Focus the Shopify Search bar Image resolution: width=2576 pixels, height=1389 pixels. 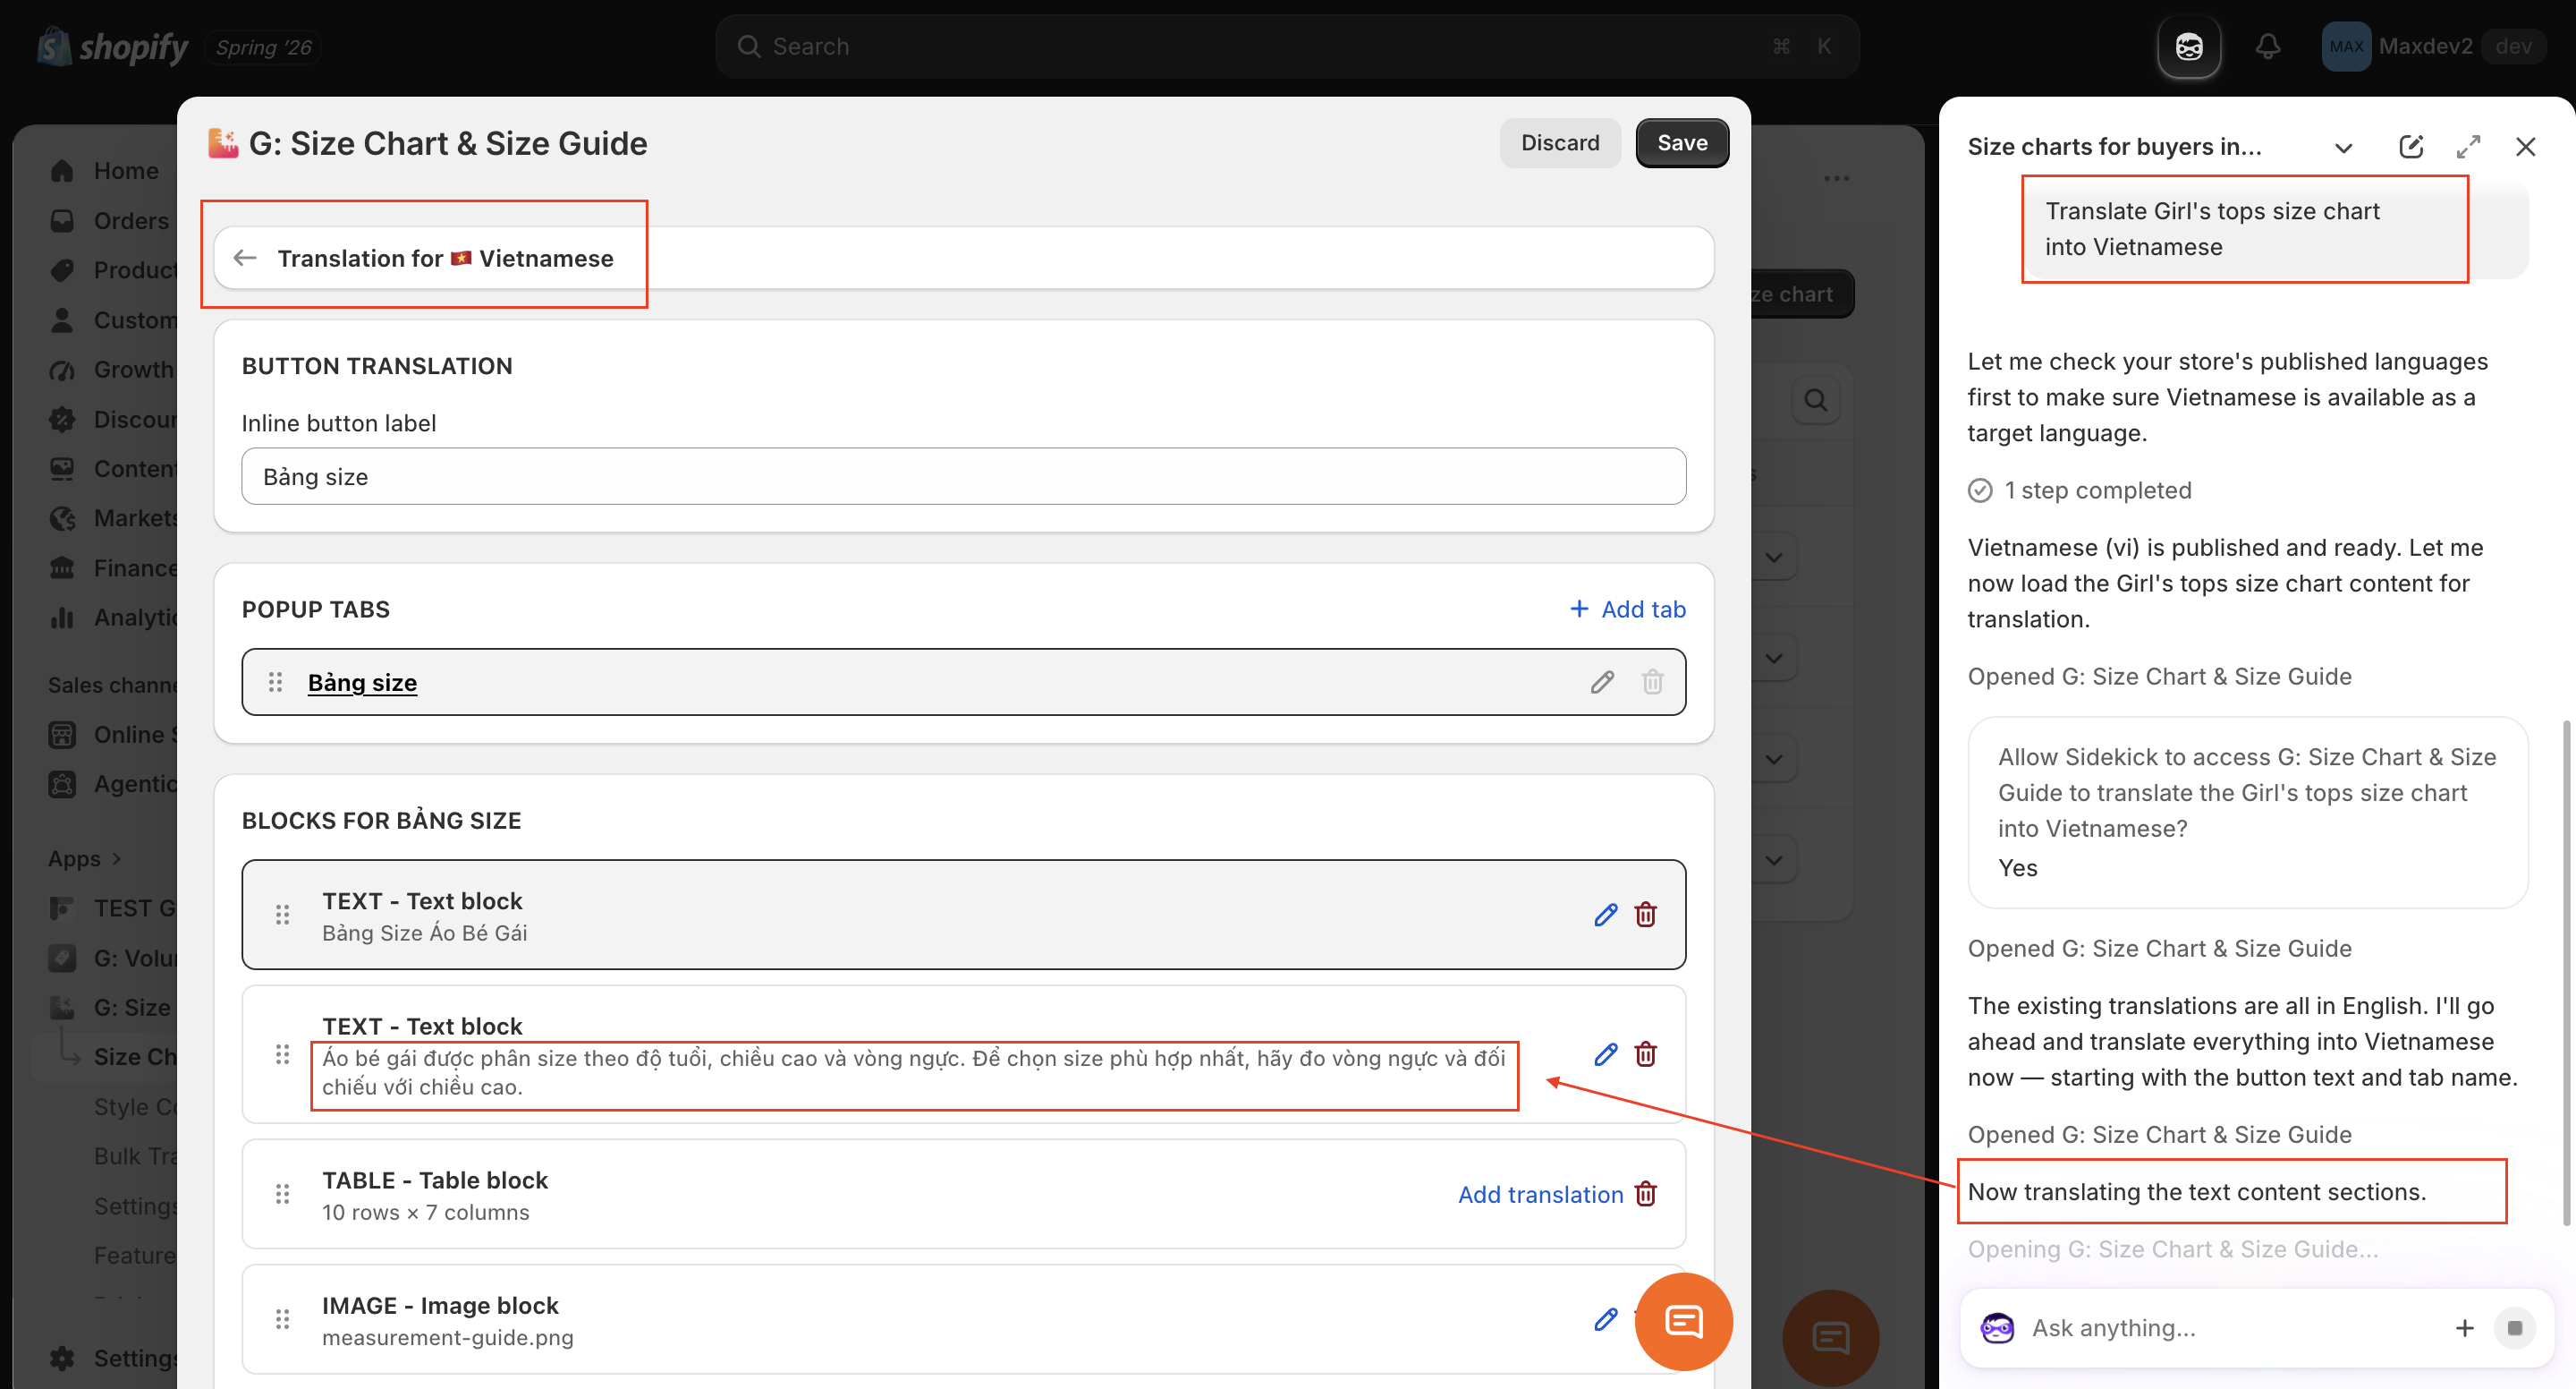click(x=1287, y=46)
